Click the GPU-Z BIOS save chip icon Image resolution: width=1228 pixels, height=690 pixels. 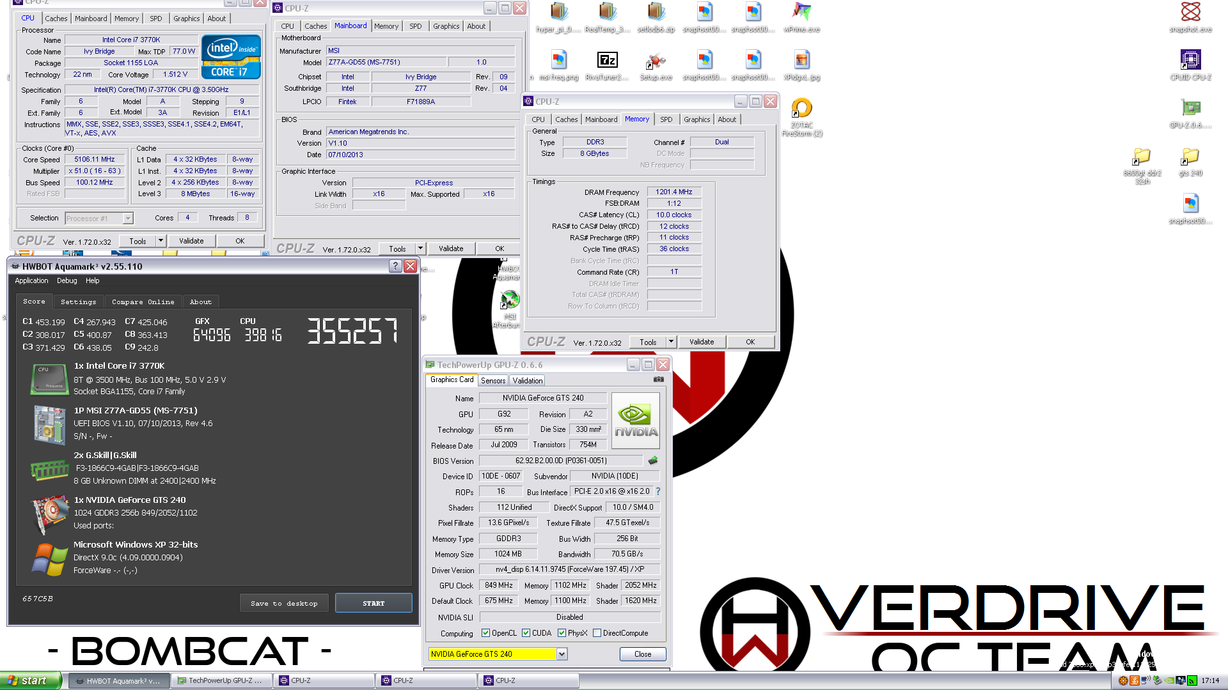[653, 461]
